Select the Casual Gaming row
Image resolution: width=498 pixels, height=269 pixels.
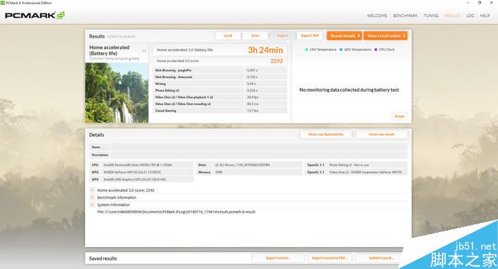(221, 111)
